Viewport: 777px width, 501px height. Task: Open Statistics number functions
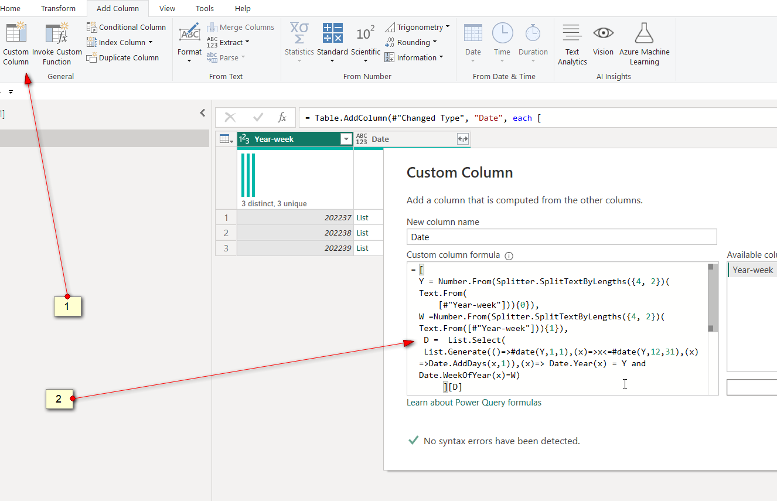299,42
